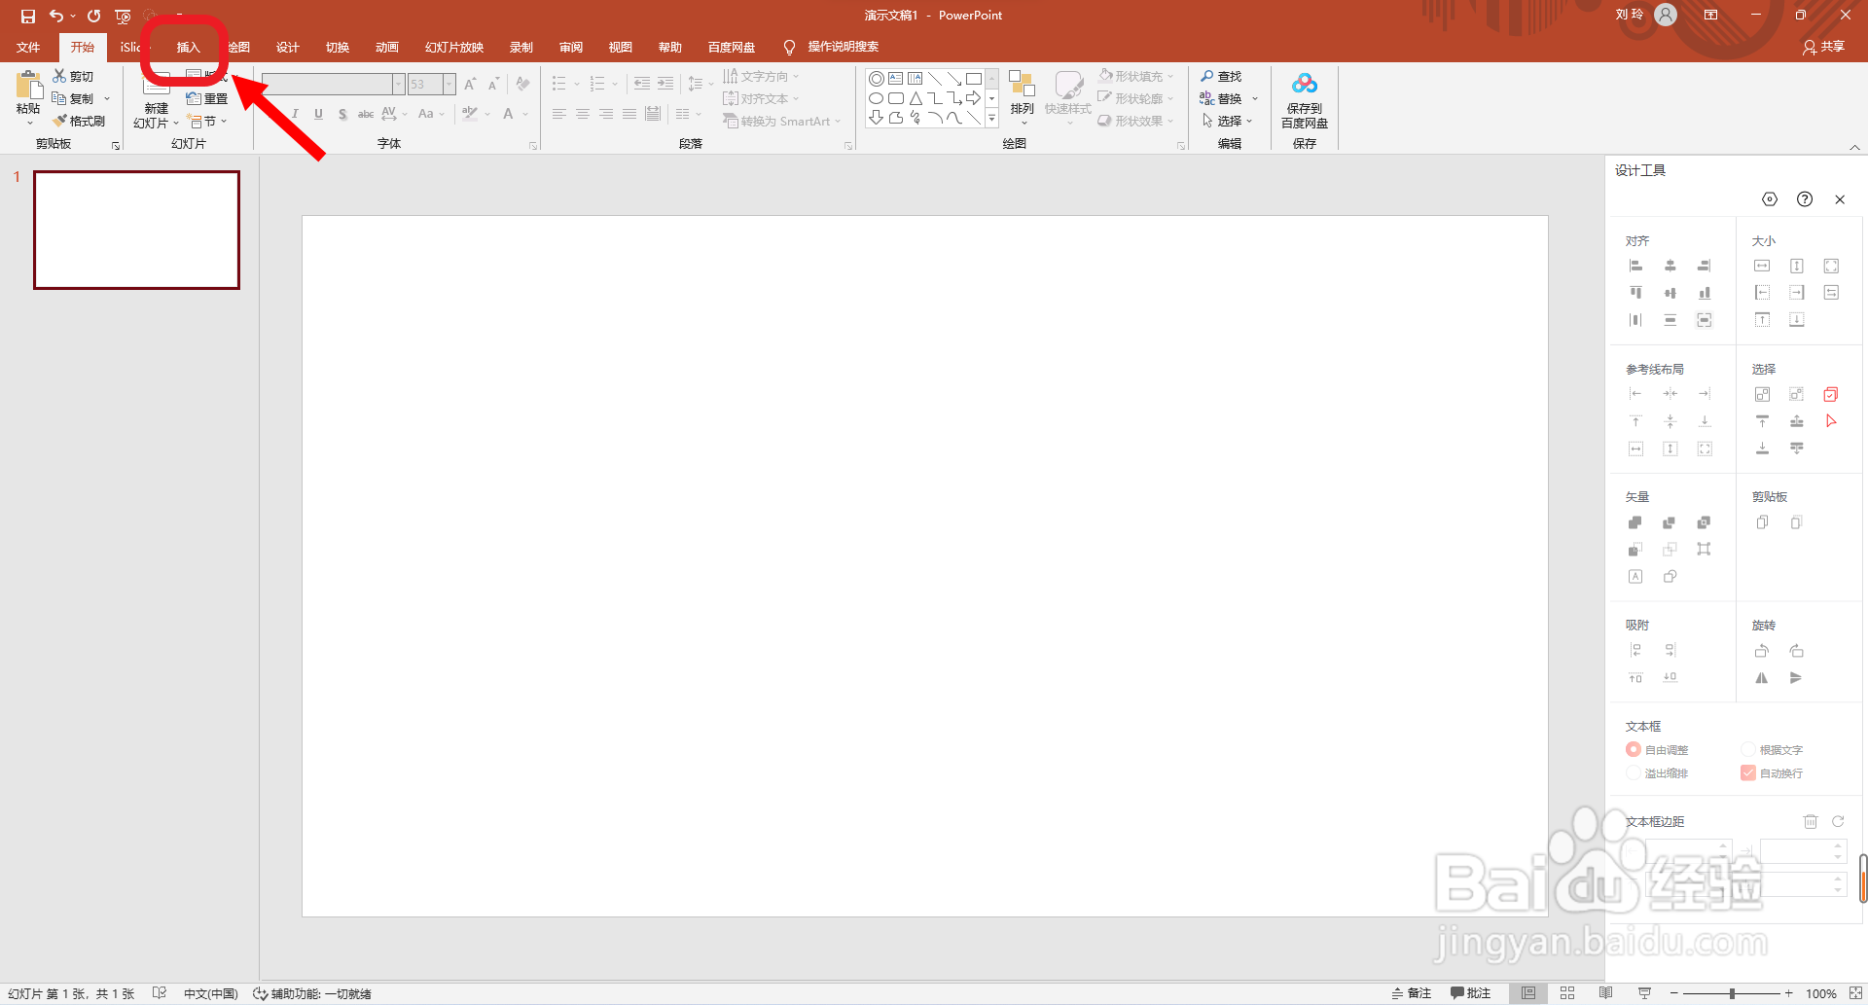This screenshot has height=1005, width=1868.
Task: Click the 排列 arrange button
Action: click(1022, 98)
